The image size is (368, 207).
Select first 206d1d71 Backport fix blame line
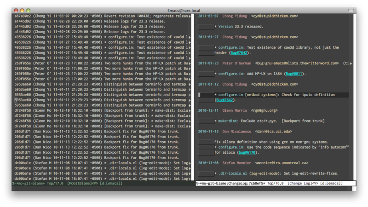coord(97,132)
